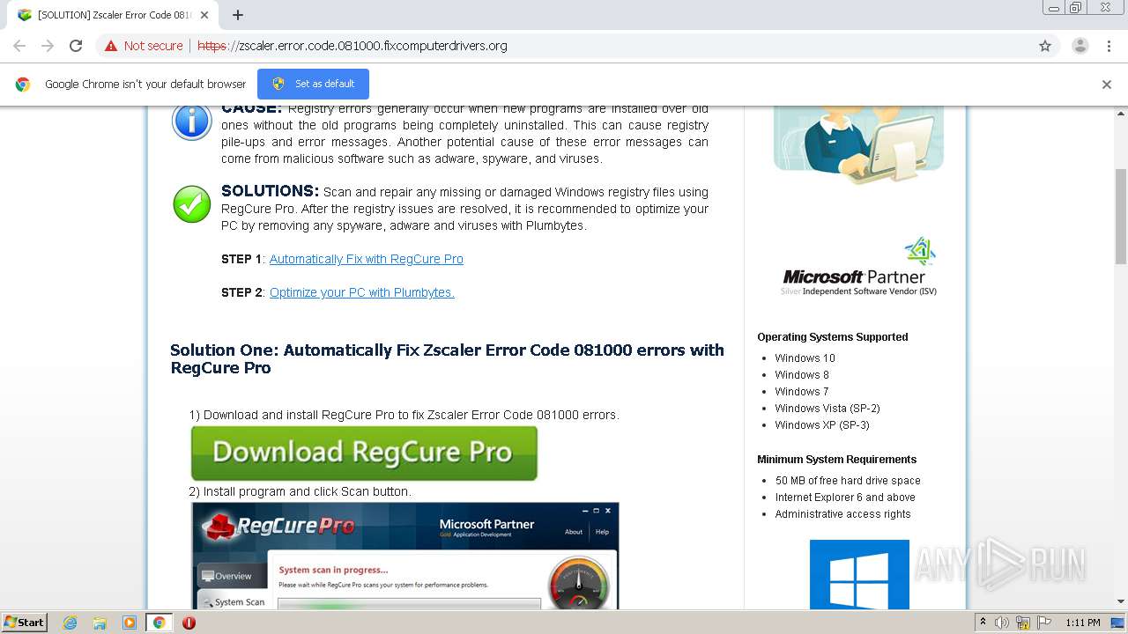Screen dimensions: 1128x634
Task: Open the media player taskbar icon
Action: (x=130, y=623)
